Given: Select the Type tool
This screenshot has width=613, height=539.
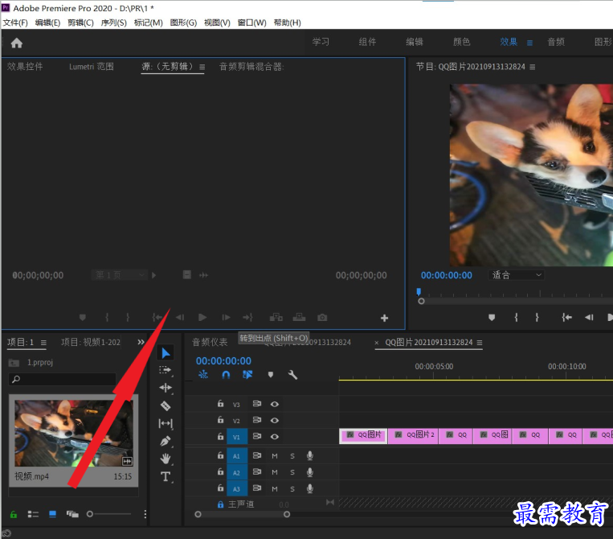Looking at the screenshot, I should [166, 476].
